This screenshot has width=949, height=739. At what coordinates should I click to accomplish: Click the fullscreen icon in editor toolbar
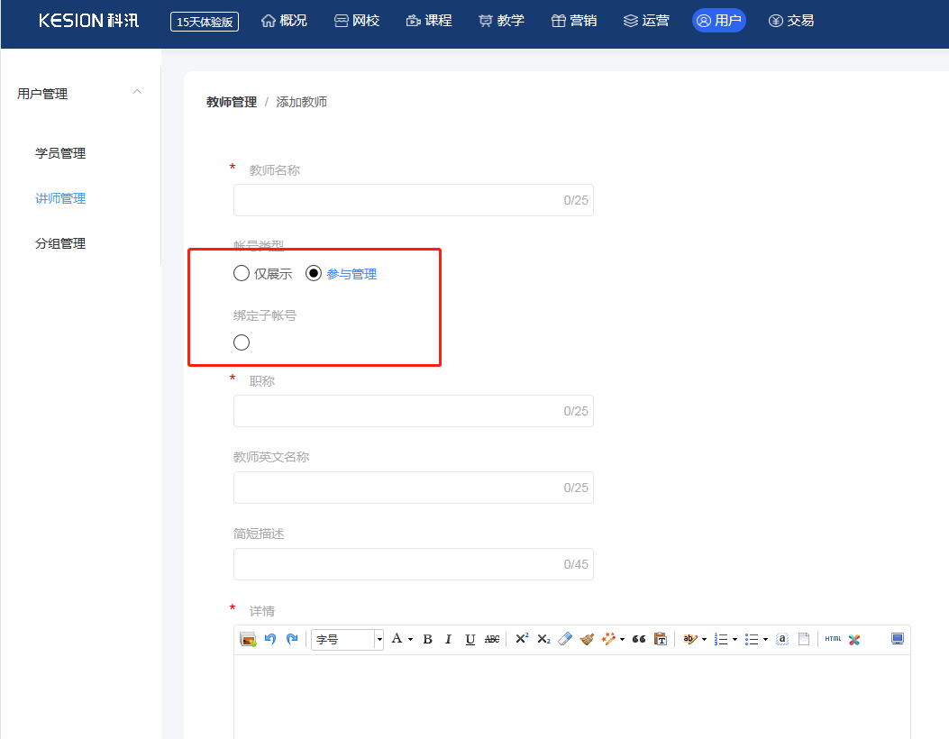[898, 639]
